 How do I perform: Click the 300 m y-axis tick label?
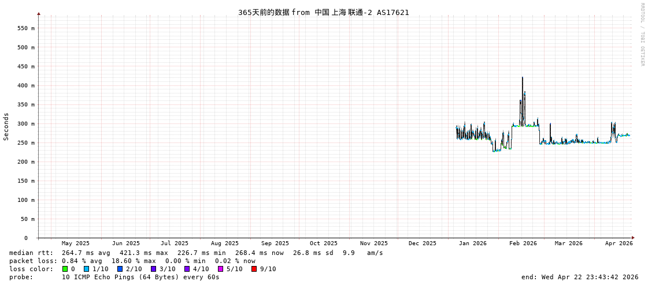(x=25, y=124)
